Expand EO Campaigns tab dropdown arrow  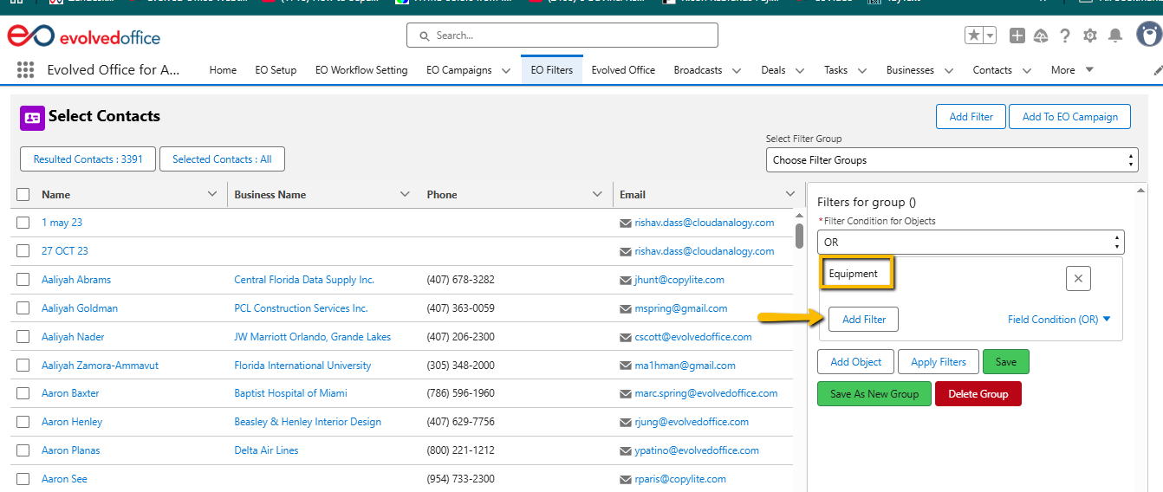[x=506, y=71]
